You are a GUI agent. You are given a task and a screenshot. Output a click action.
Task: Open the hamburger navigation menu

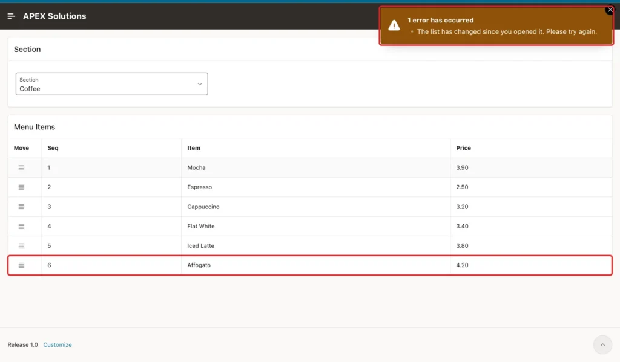[11, 16]
